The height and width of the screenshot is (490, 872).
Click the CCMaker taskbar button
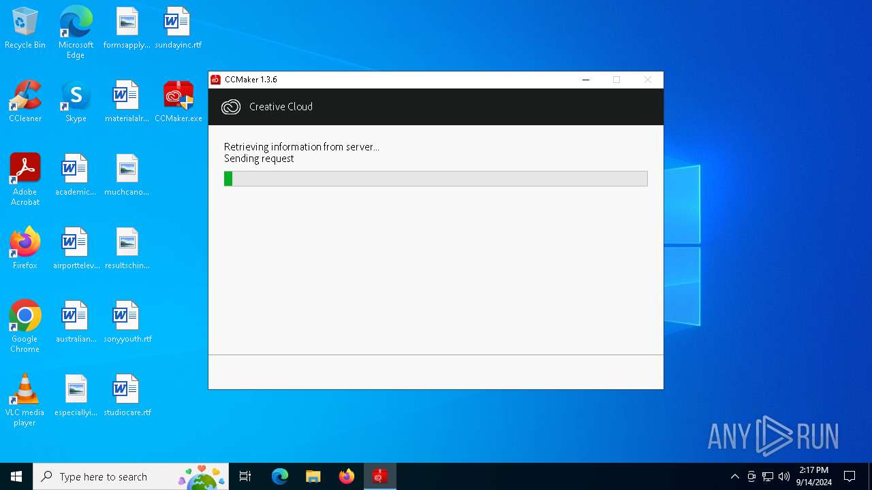pyautogui.click(x=380, y=476)
